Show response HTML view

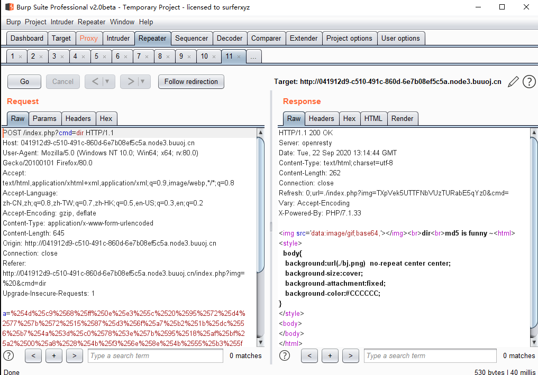click(x=373, y=118)
